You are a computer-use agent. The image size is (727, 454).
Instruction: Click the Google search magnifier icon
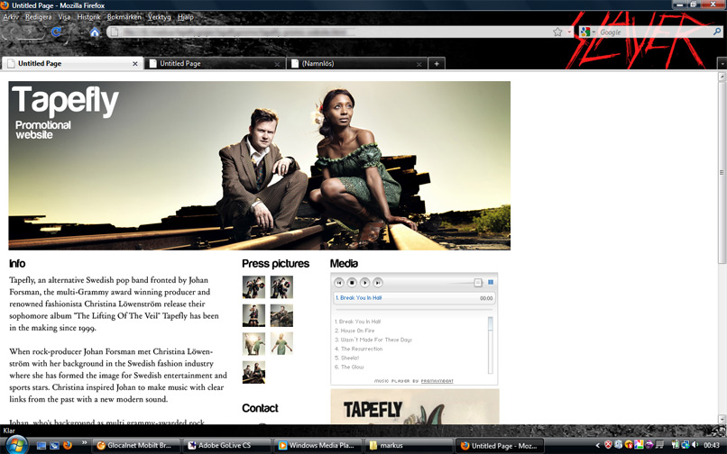tap(717, 32)
